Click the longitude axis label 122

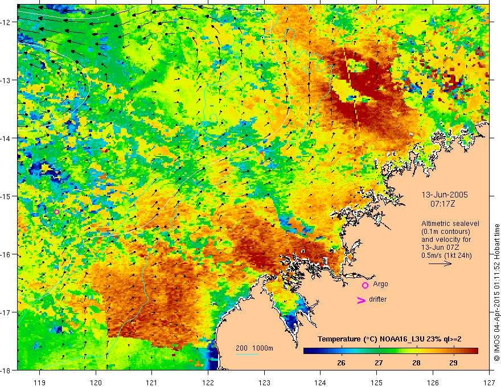(208, 382)
